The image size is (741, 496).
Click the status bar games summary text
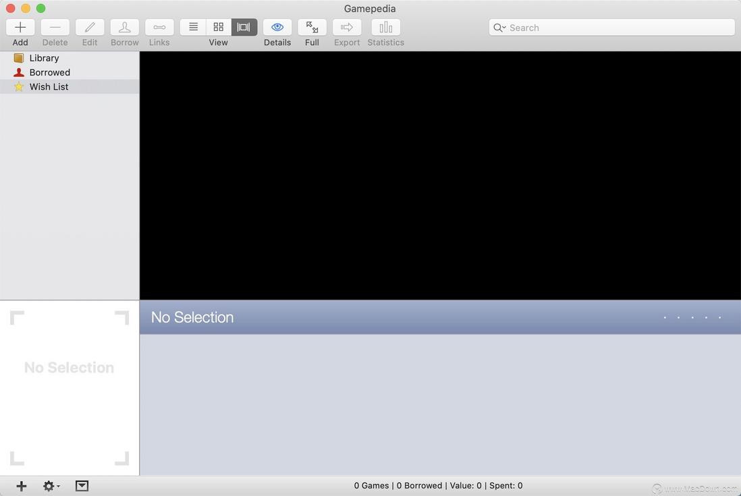click(438, 486)
